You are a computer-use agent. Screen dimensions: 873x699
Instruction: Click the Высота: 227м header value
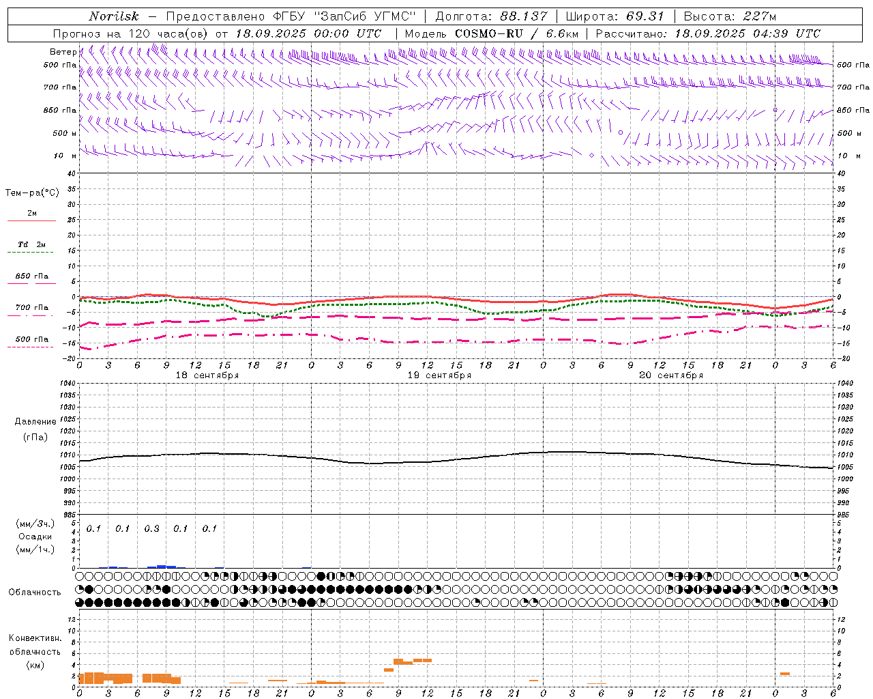(730, 16)
